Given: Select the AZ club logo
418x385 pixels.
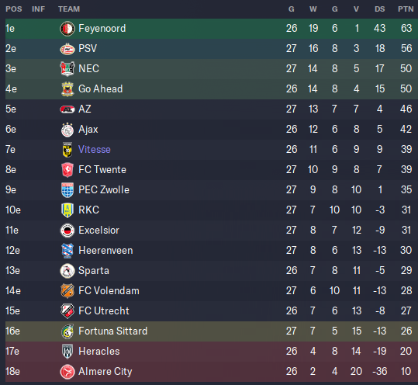Looking at the screenshot, I should 67,109.
